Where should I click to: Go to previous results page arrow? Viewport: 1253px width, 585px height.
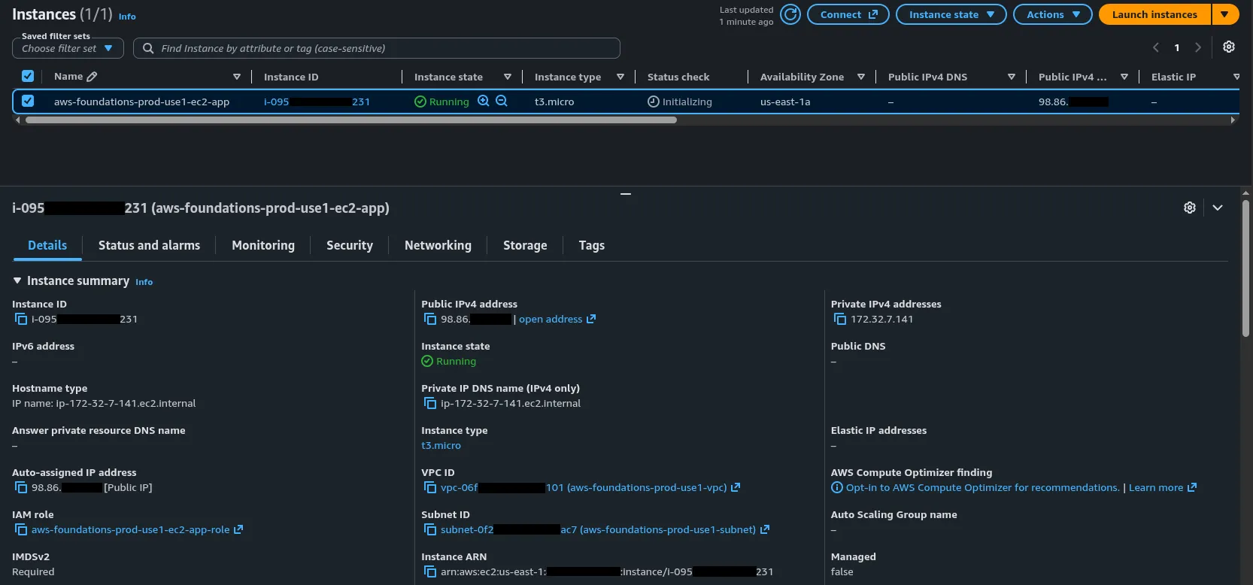coord(1156,47)
